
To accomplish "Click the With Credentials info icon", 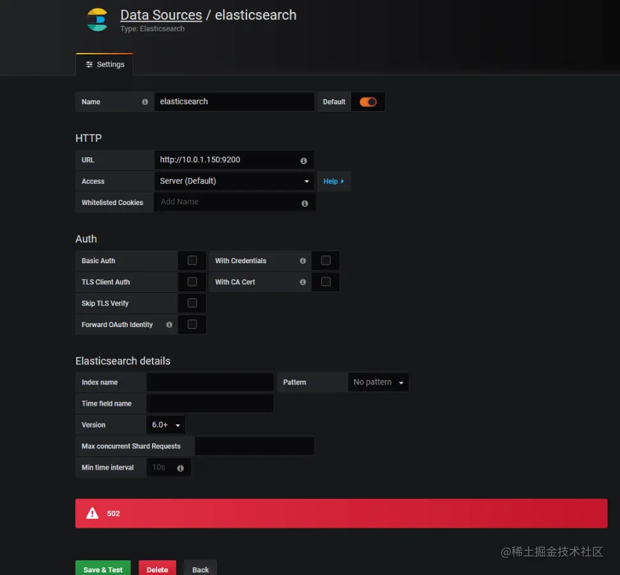I will (x=303, y=261).
